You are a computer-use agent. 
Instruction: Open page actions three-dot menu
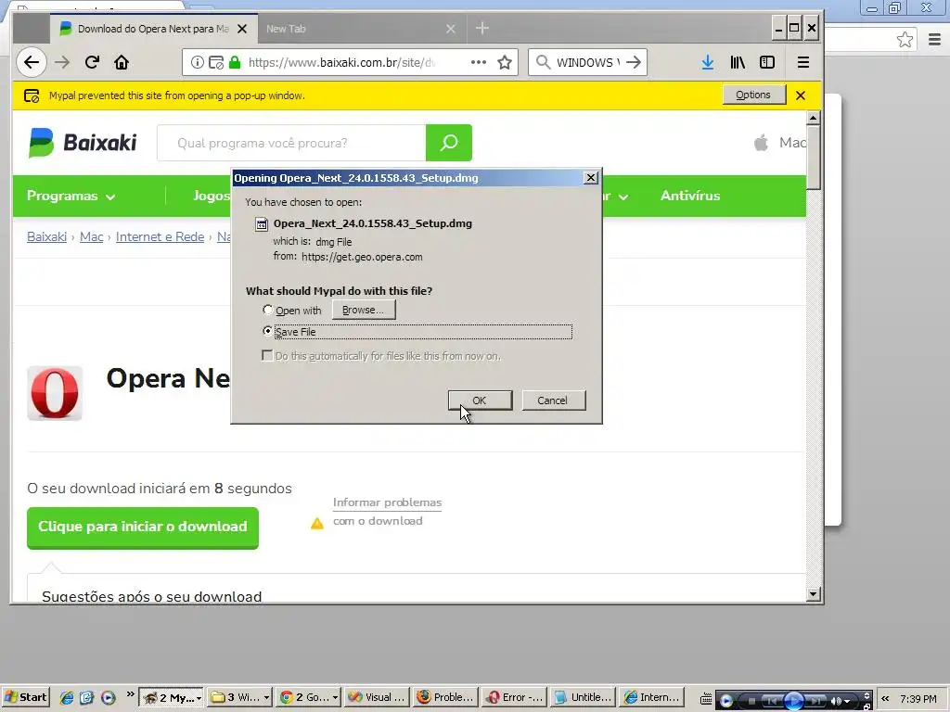pos(479,62)
